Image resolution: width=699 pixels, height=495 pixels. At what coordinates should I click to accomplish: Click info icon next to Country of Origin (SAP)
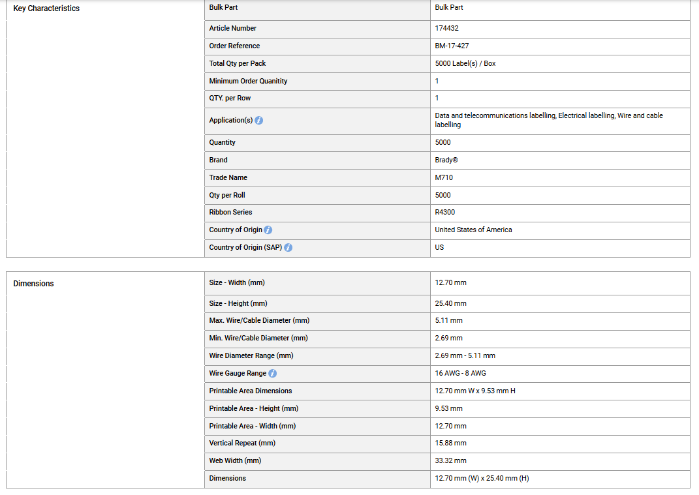point(288,247)
